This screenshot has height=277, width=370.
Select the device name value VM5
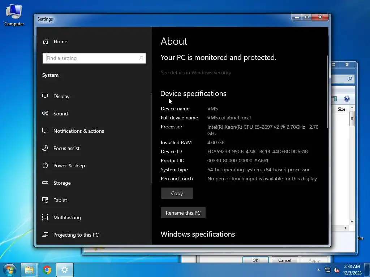[x=212, y=109]
